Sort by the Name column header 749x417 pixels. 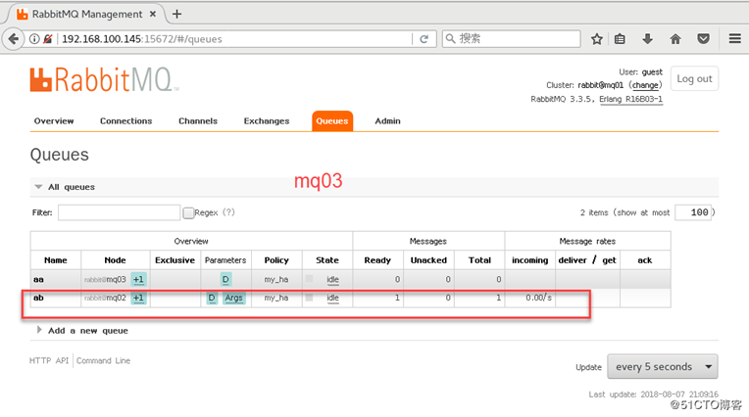coord(56,260)
